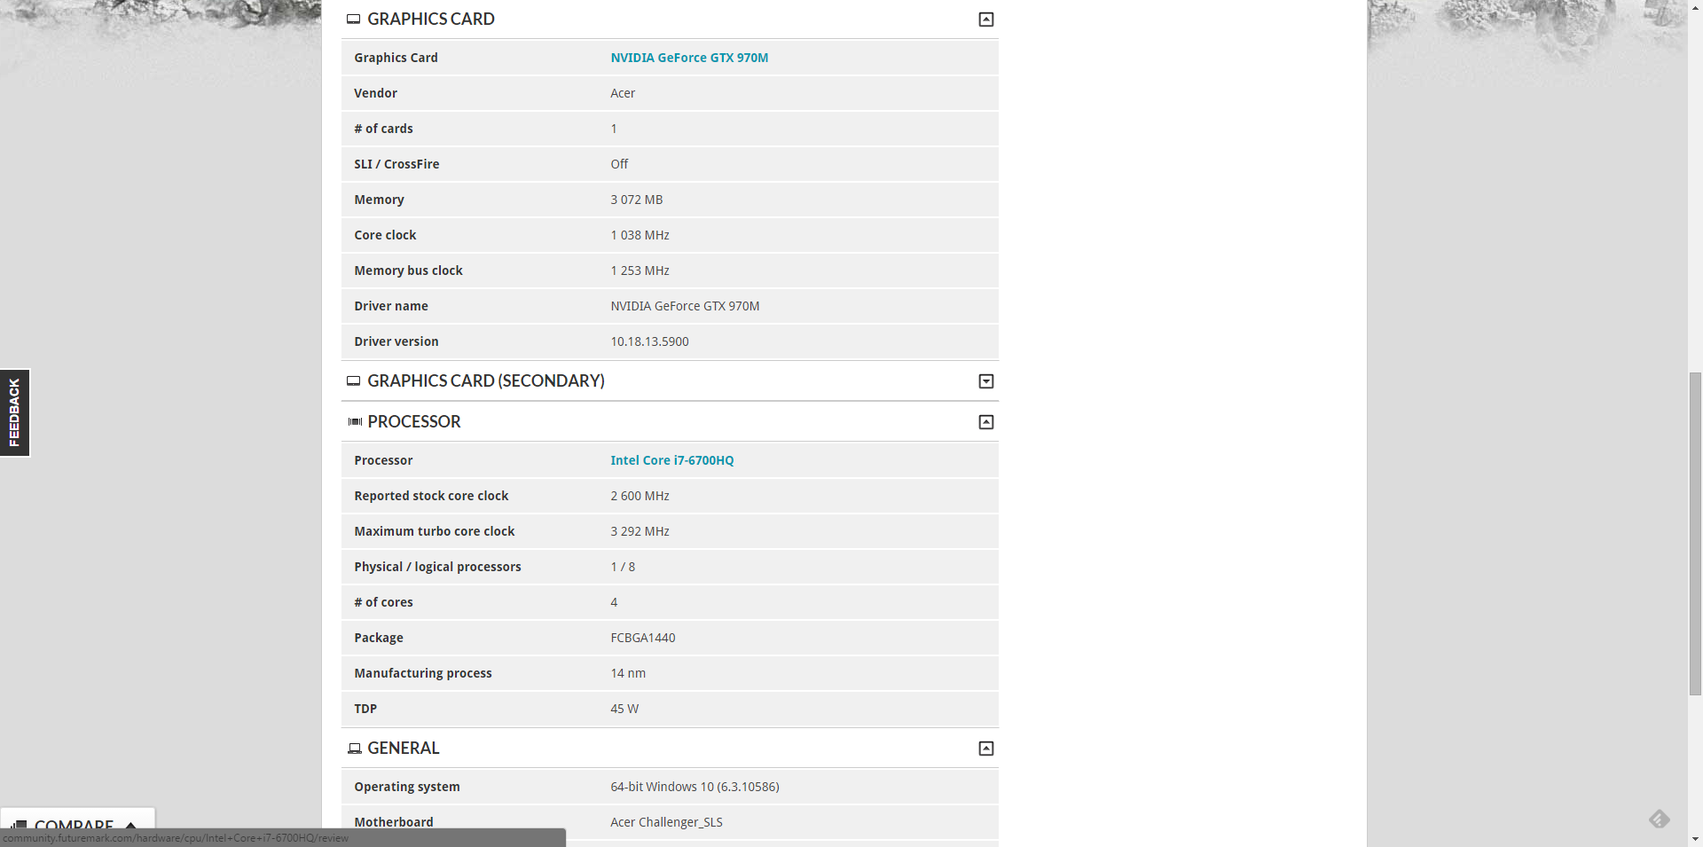Select the turbo core clock 3 292 MHz

point(640,531)
